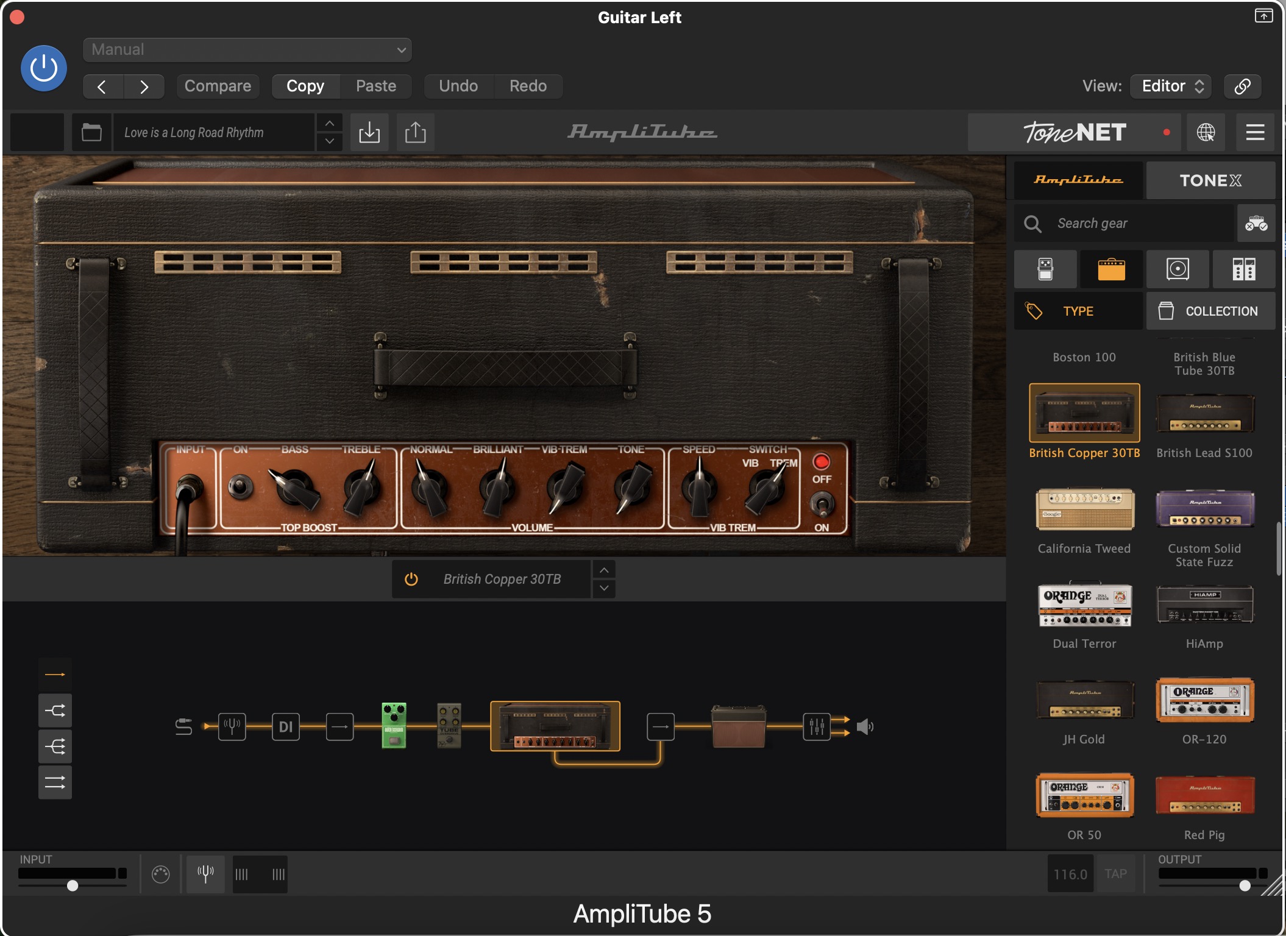Click the Undo button

pyautogui.click(x=458, y=86)
